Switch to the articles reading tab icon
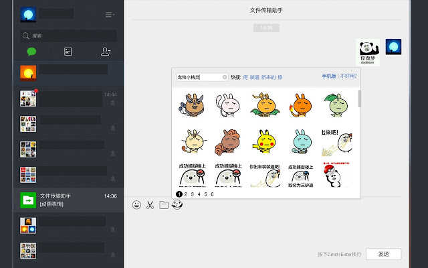The height and width of the screenshot is (268, 428). coord(68,52)
